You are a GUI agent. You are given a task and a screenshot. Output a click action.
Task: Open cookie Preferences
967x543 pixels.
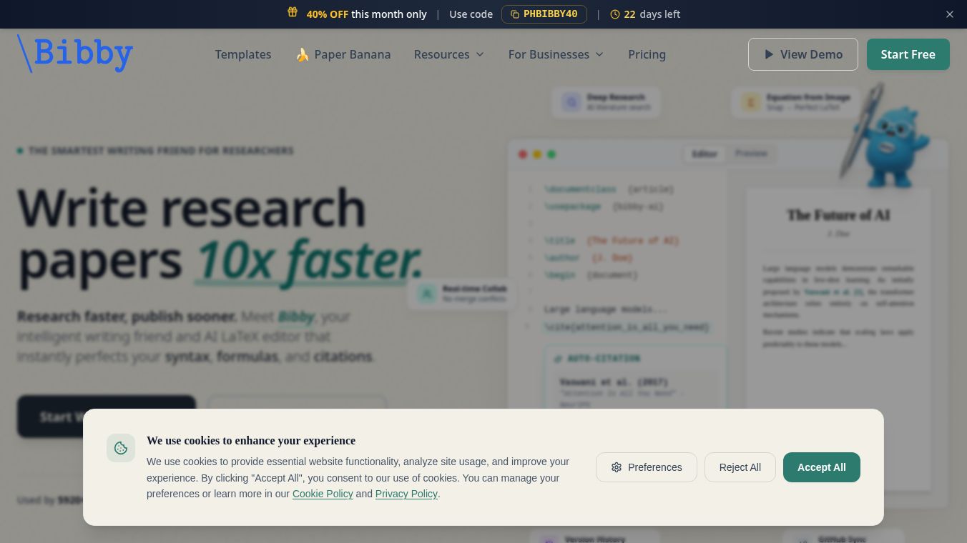coord(647,467)
